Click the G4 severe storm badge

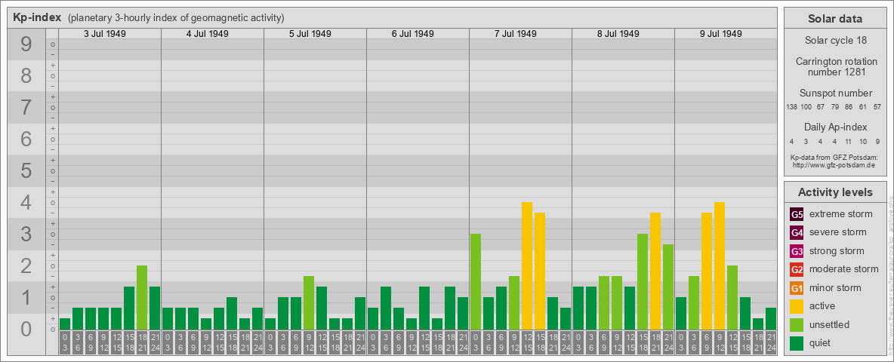point(797,233)
